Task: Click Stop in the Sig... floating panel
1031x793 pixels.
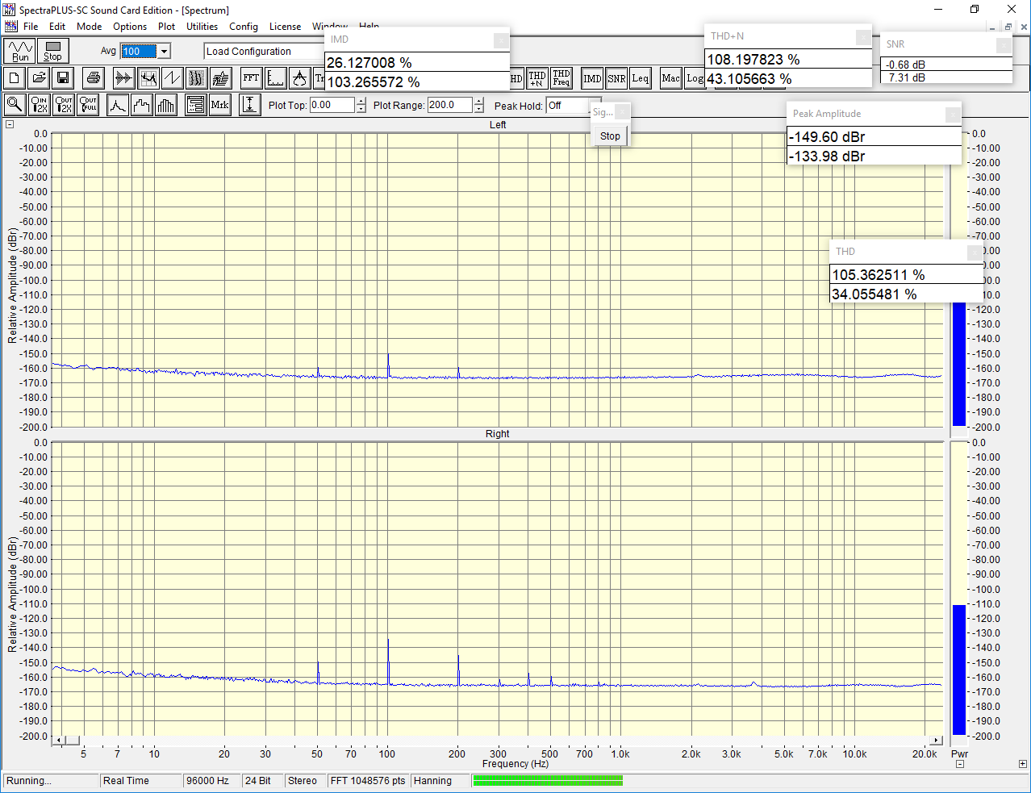Action: click(610, 136)
